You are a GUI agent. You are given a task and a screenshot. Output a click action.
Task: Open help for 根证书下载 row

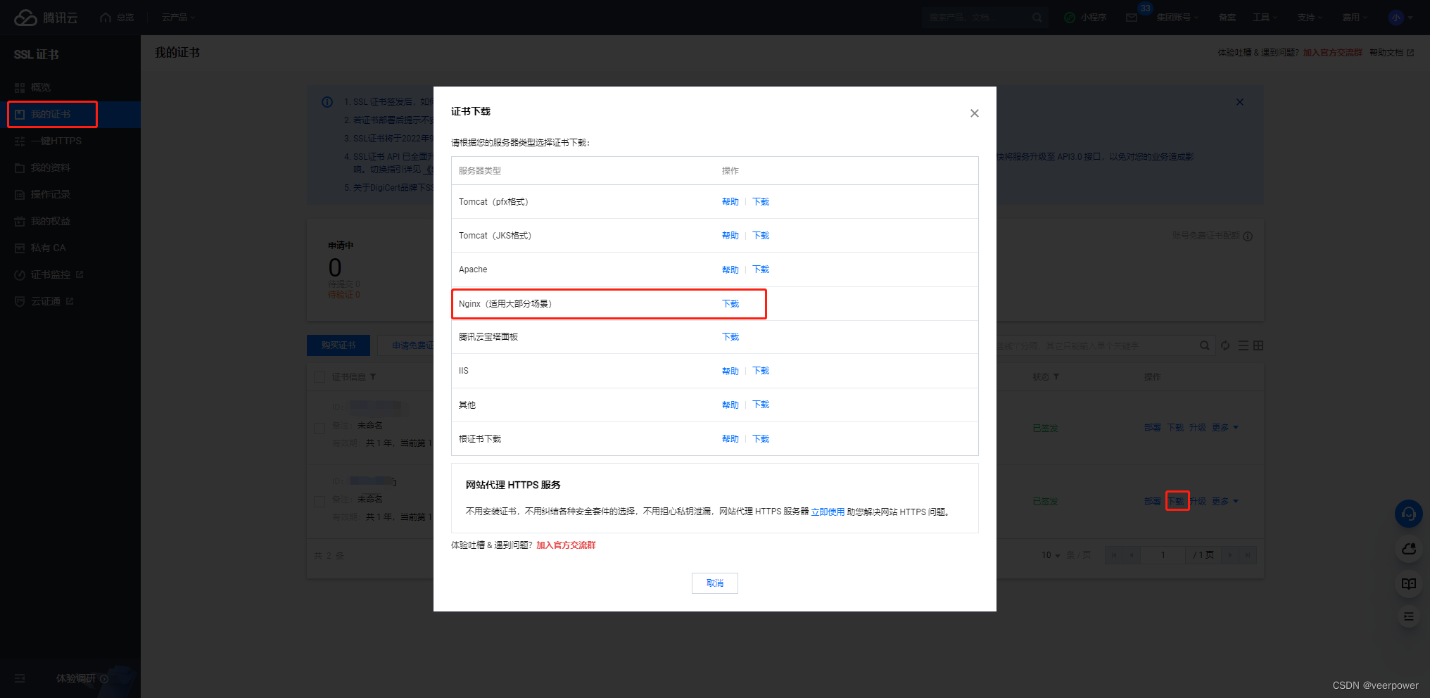click(x=730, y=439)
